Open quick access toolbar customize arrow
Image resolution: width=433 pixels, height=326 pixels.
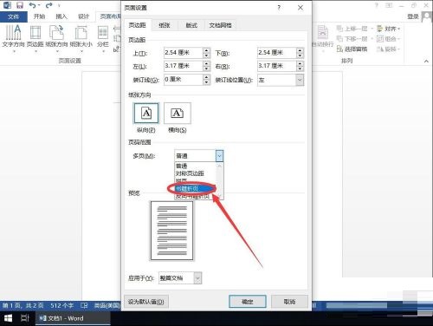(x=59, y=5)
